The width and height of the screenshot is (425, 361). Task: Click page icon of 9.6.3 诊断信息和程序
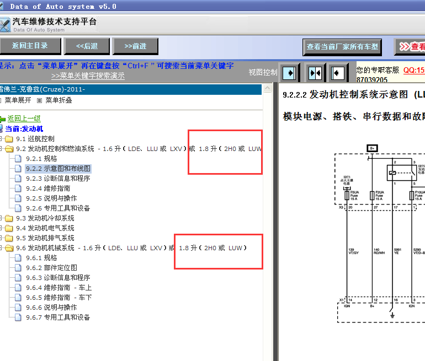click(x=18, y=278)
